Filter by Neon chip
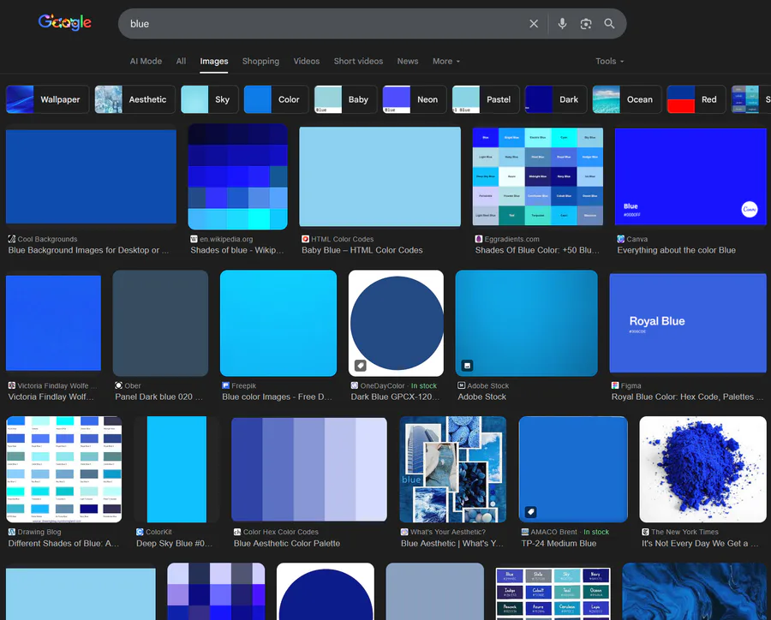The image size is (771, 620). pos(415,99)
